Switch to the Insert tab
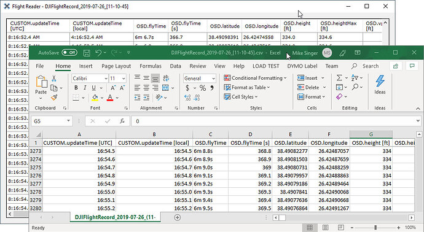The image size is (424, 232). point(85,66)
